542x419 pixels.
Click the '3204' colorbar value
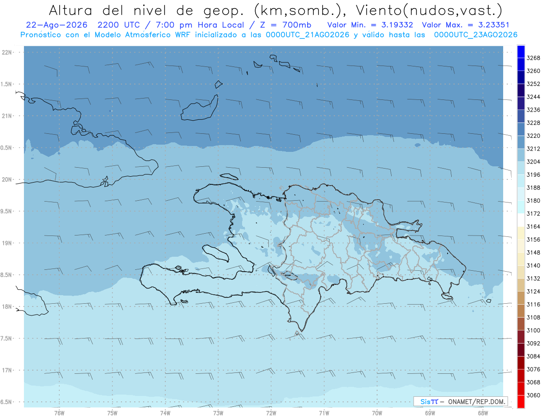[x=533, y=162]
